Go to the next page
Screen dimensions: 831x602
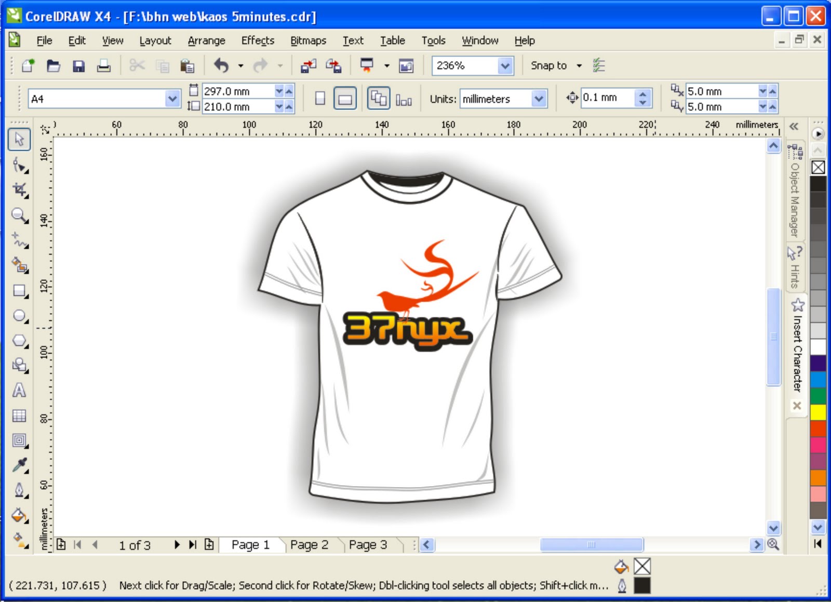[177, 544]
